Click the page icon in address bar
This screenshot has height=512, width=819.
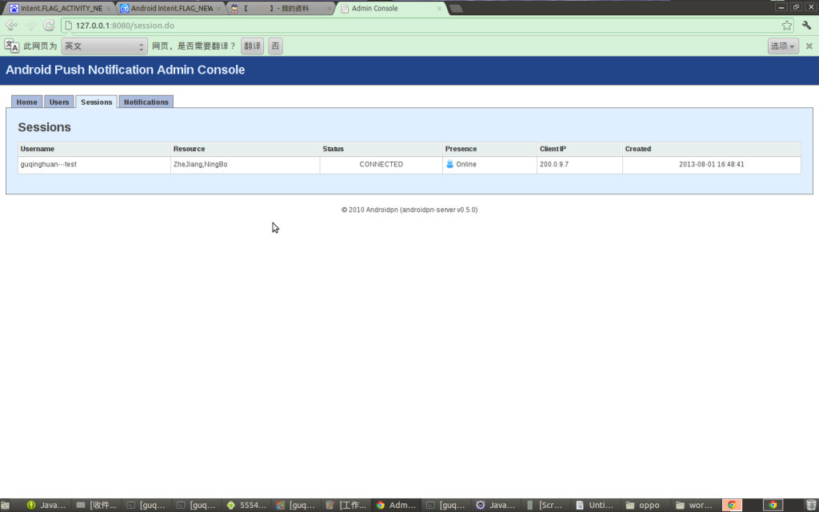69,25
